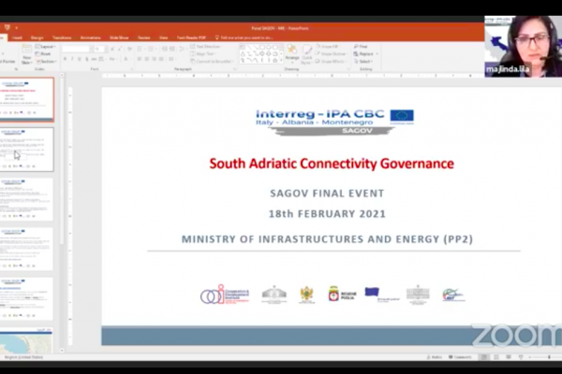Screen dimensions: 562x374
Task: Open the font size combo box
Action: click(x=101, y=49)
